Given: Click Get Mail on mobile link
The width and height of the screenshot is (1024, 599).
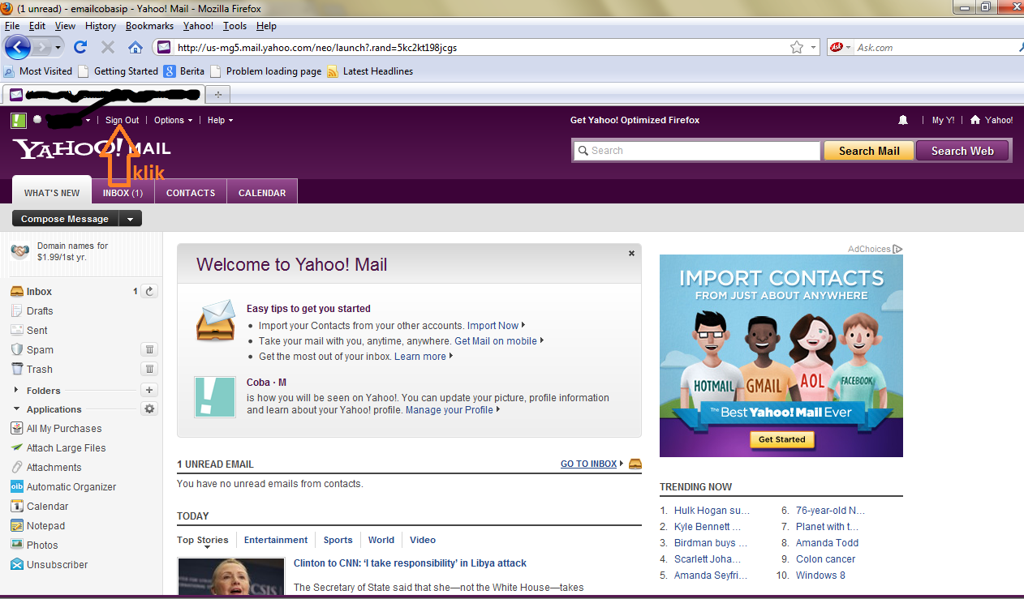Looking at the screenshot, I should click(x=496, y=341).
